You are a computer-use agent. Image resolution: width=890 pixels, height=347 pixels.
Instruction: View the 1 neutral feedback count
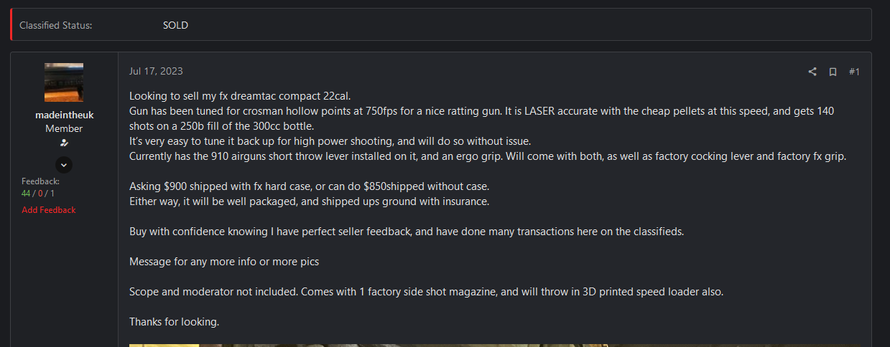52,194
